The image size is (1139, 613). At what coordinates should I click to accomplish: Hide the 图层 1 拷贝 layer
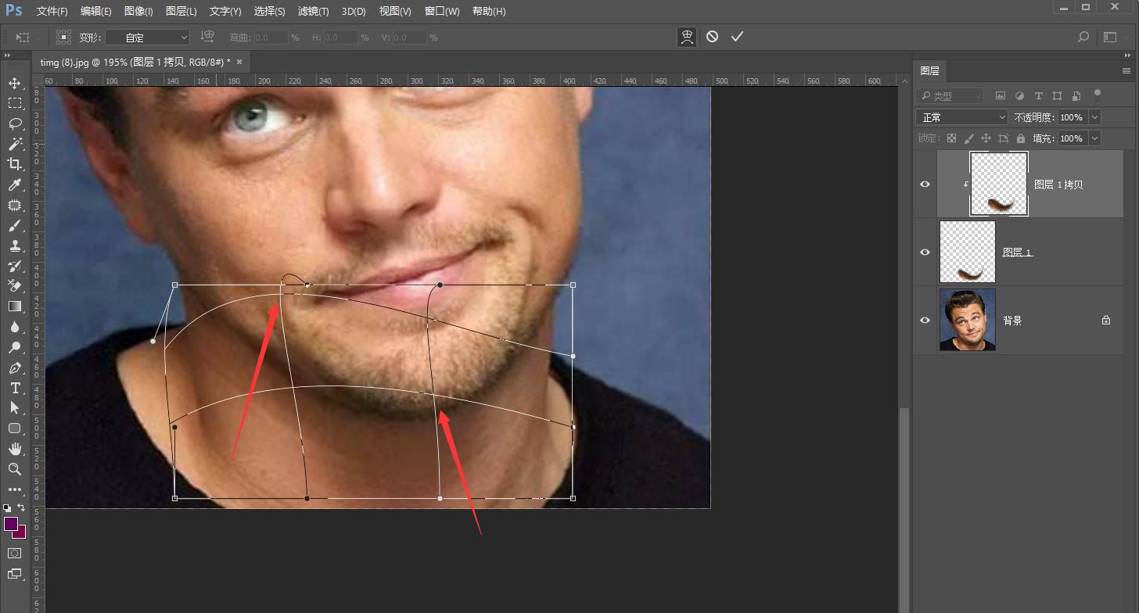tap(925, 185)
